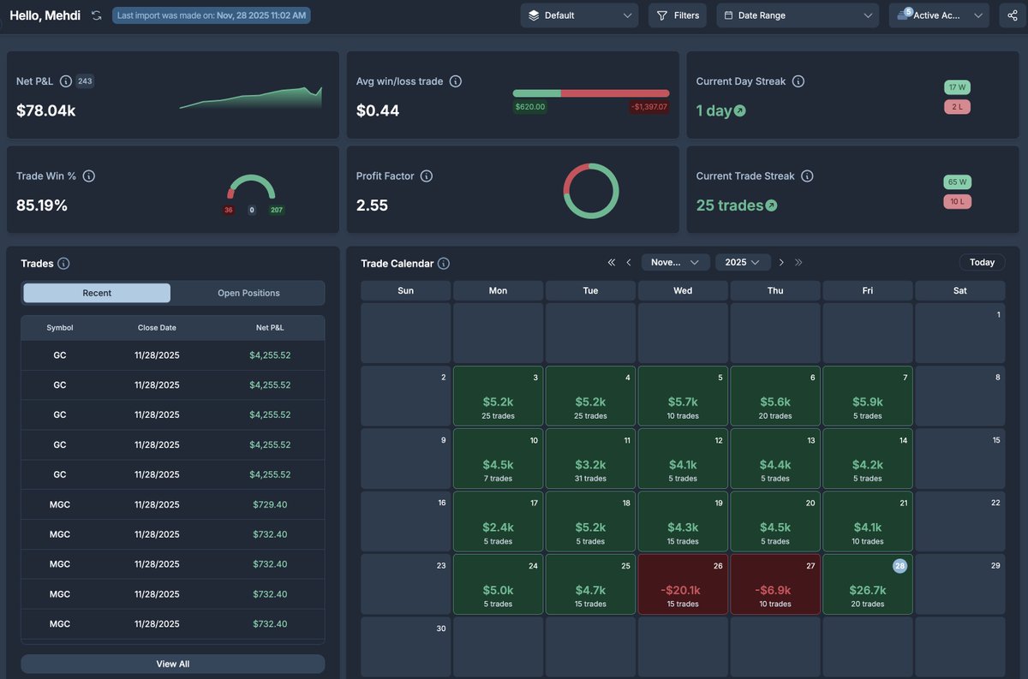Viewport: 1028px width, 679px height.
Task: Select the Recent trades tab
Action: tap(96, 292)
